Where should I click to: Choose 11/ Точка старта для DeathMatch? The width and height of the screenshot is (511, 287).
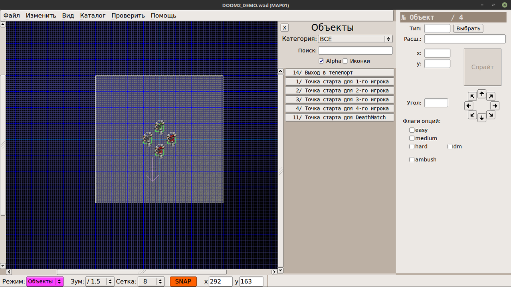[340, 117]
